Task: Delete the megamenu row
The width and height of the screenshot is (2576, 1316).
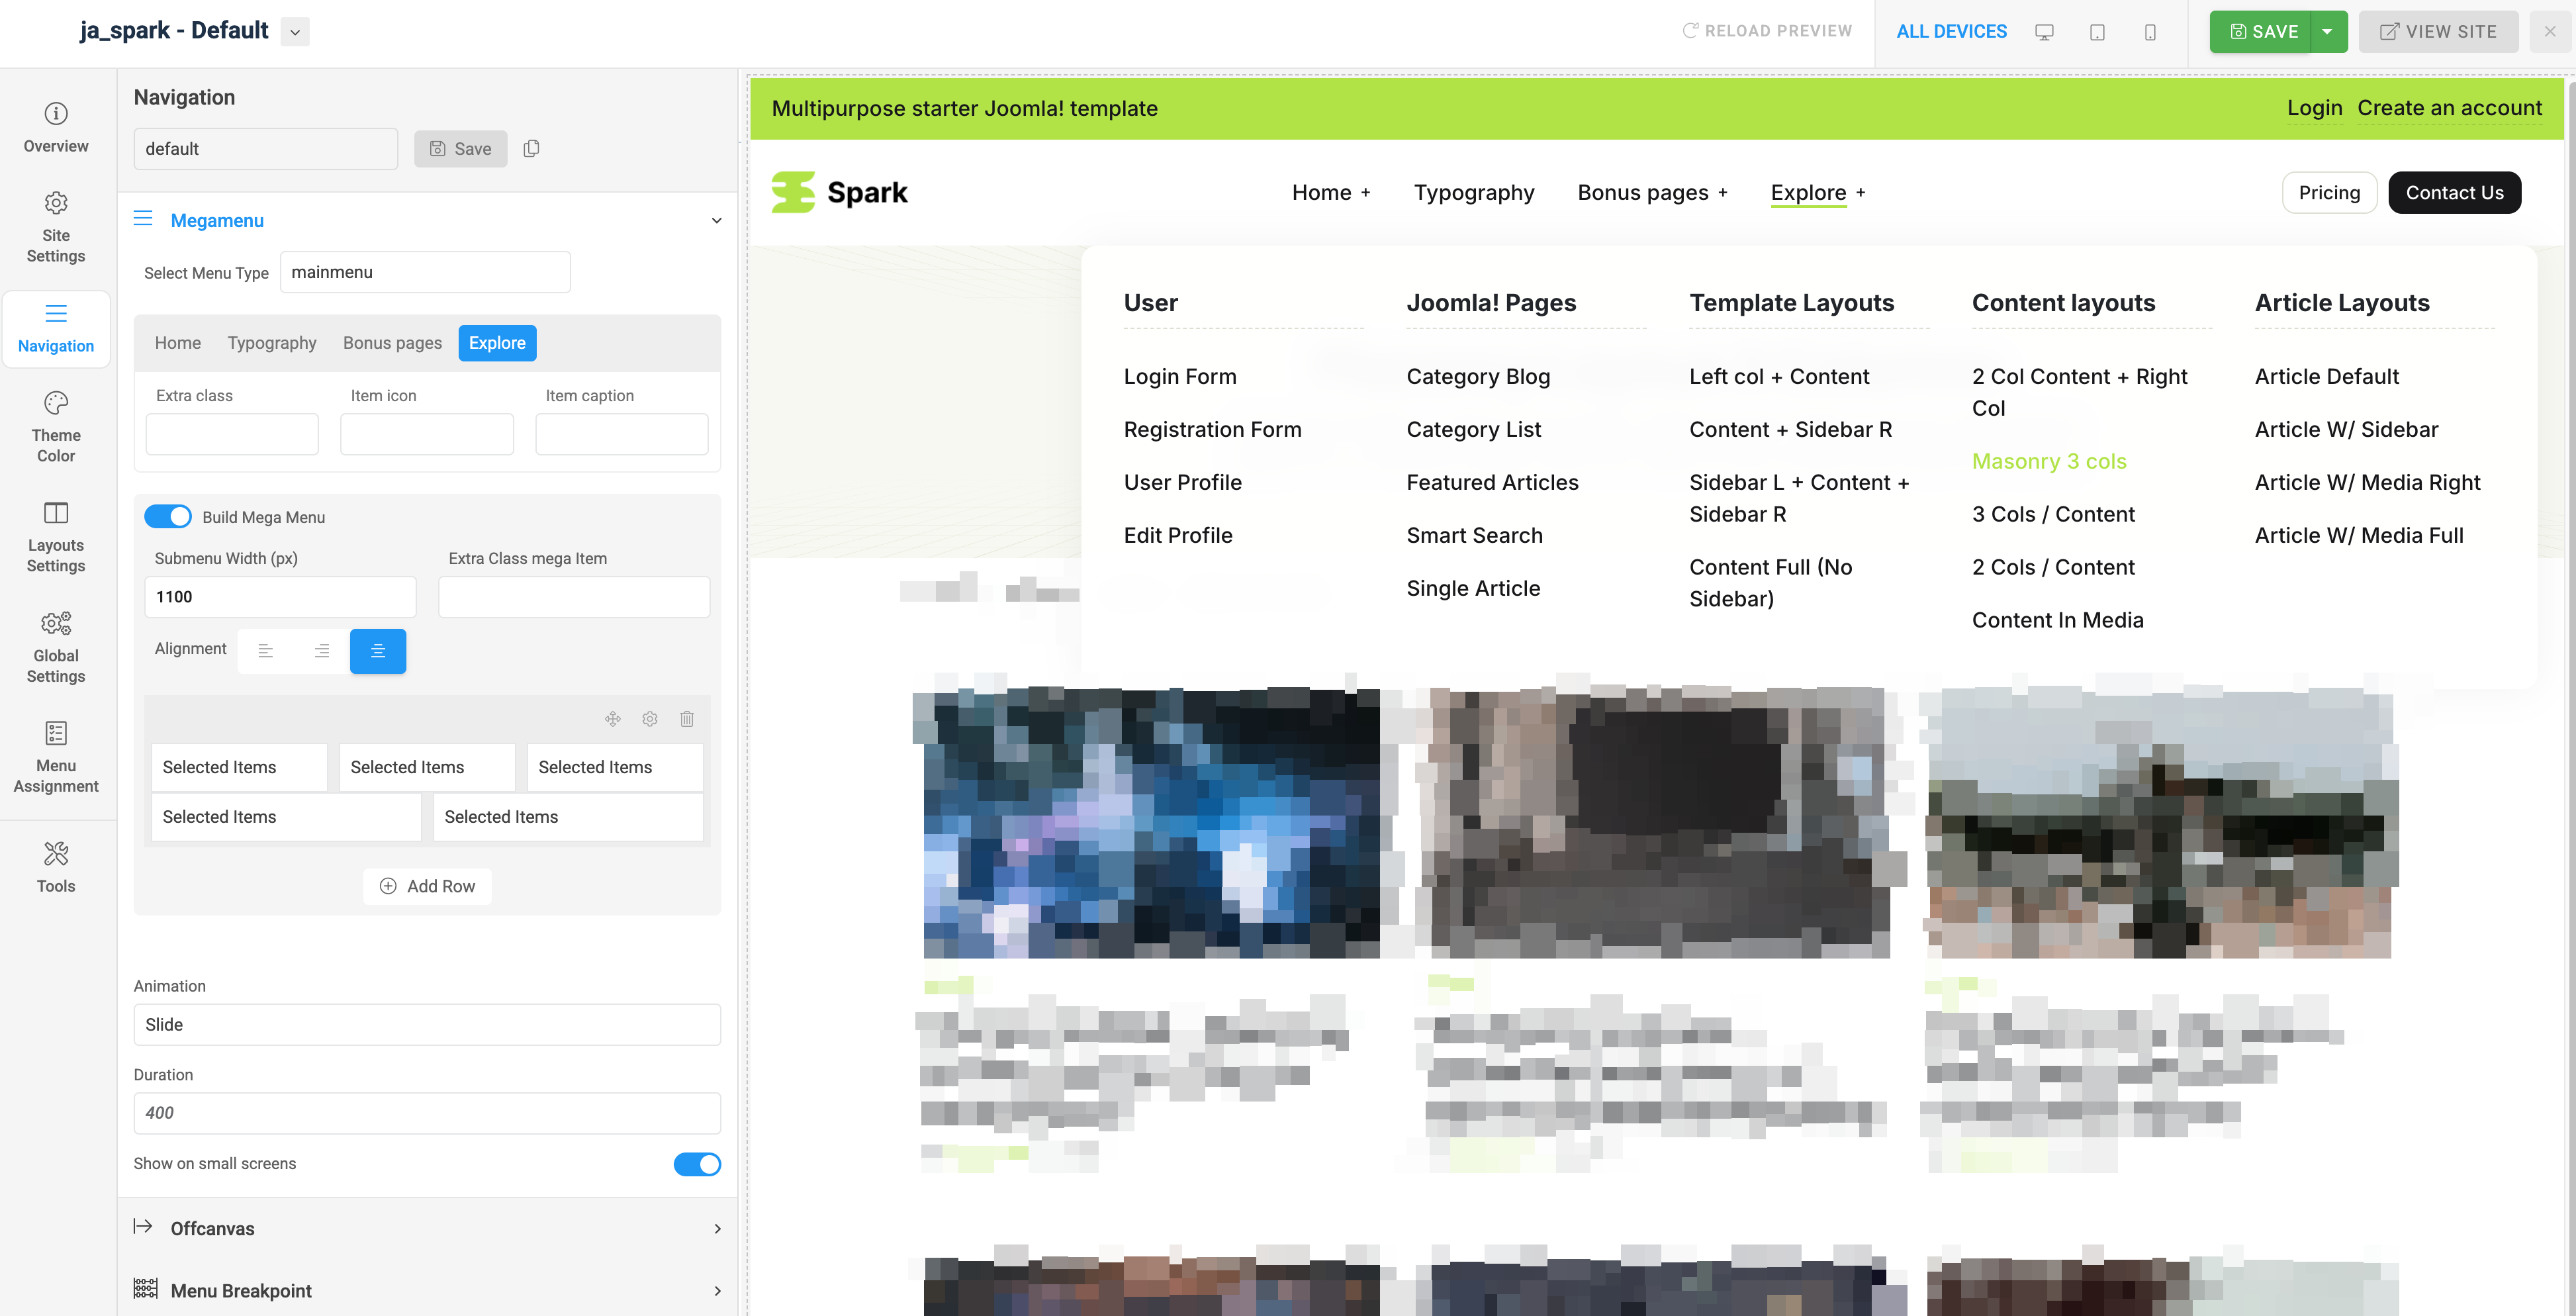Action: [x=687, y=719]
